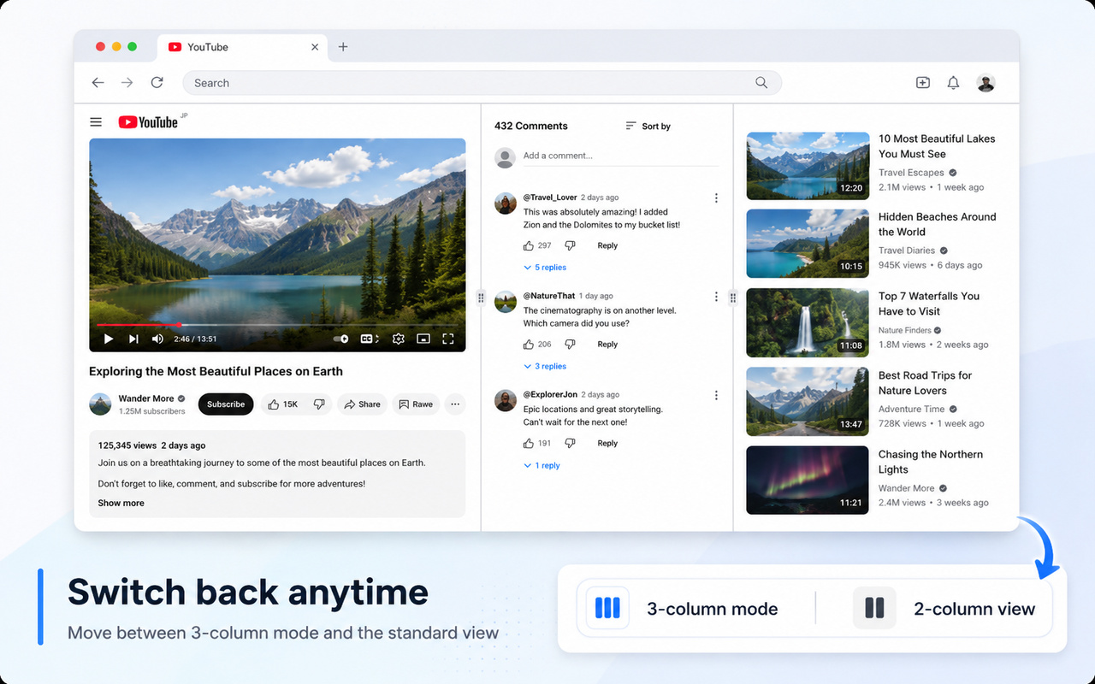
Task: Click the search magnifier icon
Action: pos(761,83)
